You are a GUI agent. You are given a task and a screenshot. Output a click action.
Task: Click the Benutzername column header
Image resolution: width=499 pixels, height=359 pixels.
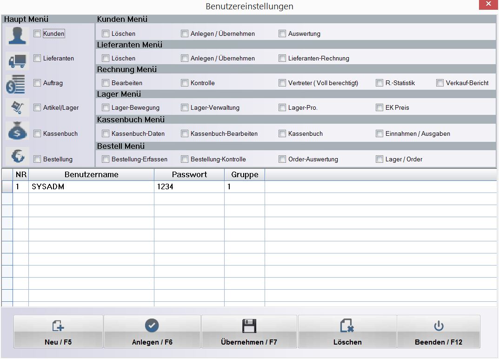[x=91, y=174]
